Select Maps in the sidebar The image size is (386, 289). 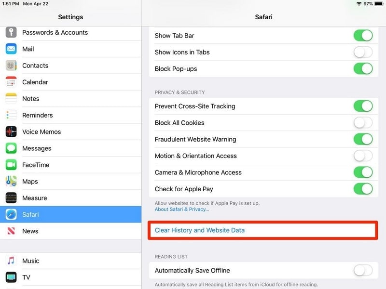coord(70,182)
